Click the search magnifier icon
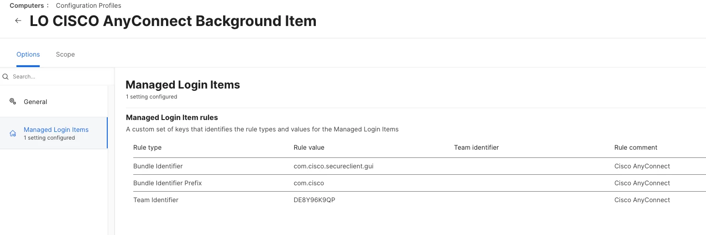The image size is (706, 235). [x=5, y=77]
